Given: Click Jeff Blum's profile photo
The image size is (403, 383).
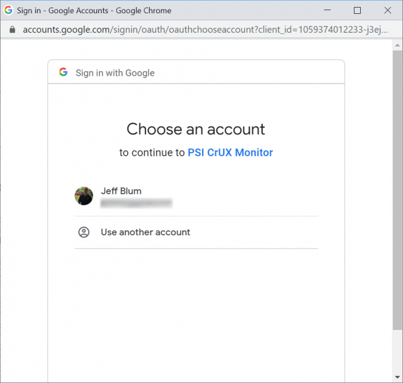Looking at the screenshot, I should tap(84, 196).
